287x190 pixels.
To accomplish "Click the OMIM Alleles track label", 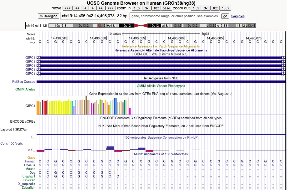I will [x=25, y=89].
